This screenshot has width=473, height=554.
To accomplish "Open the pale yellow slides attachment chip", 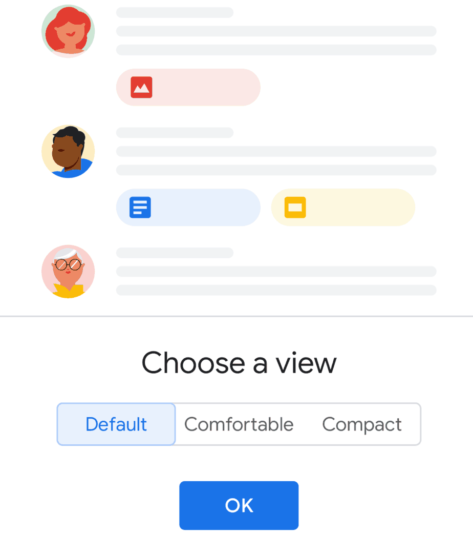I will click(343, 208).
